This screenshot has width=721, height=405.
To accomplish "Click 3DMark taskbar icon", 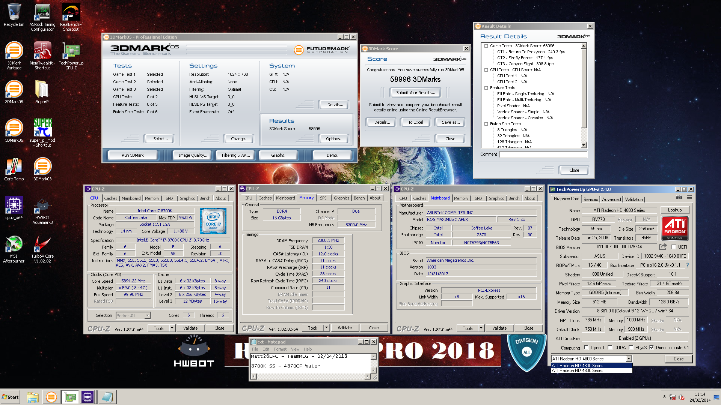I will [x=51, y=397].
